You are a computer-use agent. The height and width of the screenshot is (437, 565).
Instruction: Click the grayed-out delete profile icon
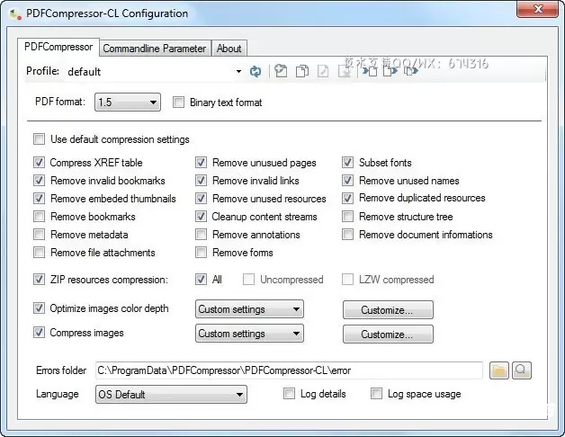click(x=345, y=71)
